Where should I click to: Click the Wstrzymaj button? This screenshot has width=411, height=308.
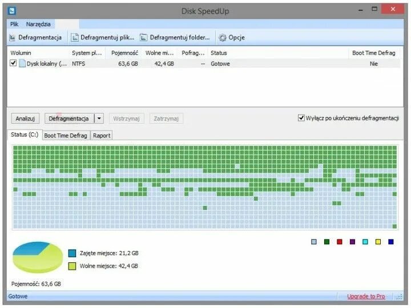pyautogui.click(x=126, y=119)
